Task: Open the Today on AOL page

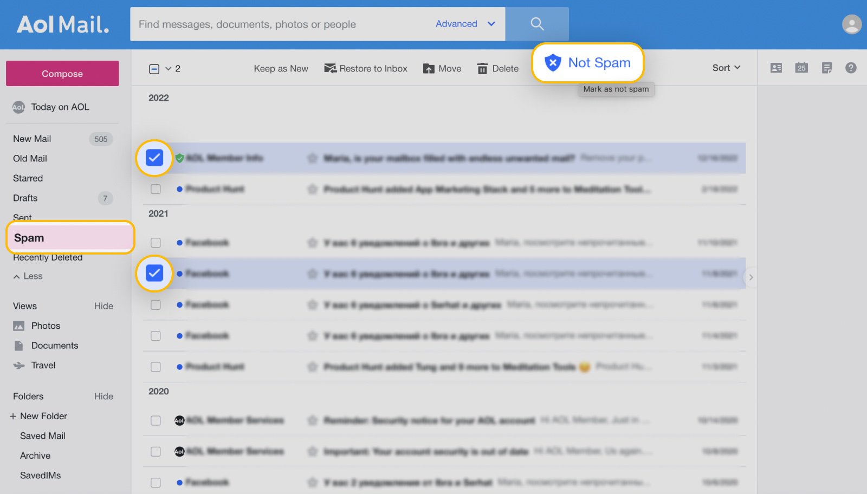Action: pos(60,107)
